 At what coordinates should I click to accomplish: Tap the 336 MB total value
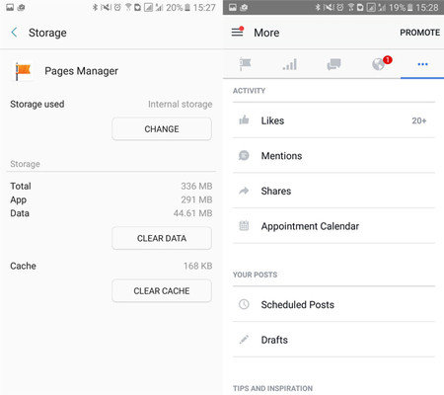click(x=196, y=186)
